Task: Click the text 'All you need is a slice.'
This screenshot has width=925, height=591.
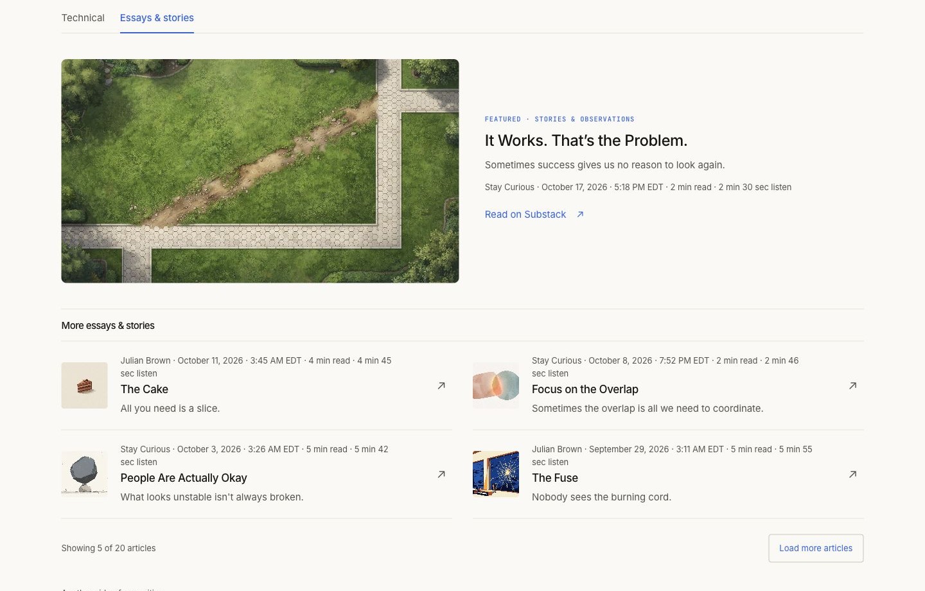Action: click(170, 409)
